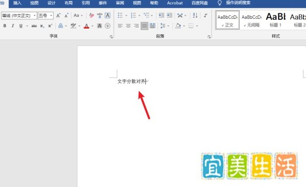Open the Phonetic Guide (拼音) tool

pyautogui.click(x=99, y=15)
